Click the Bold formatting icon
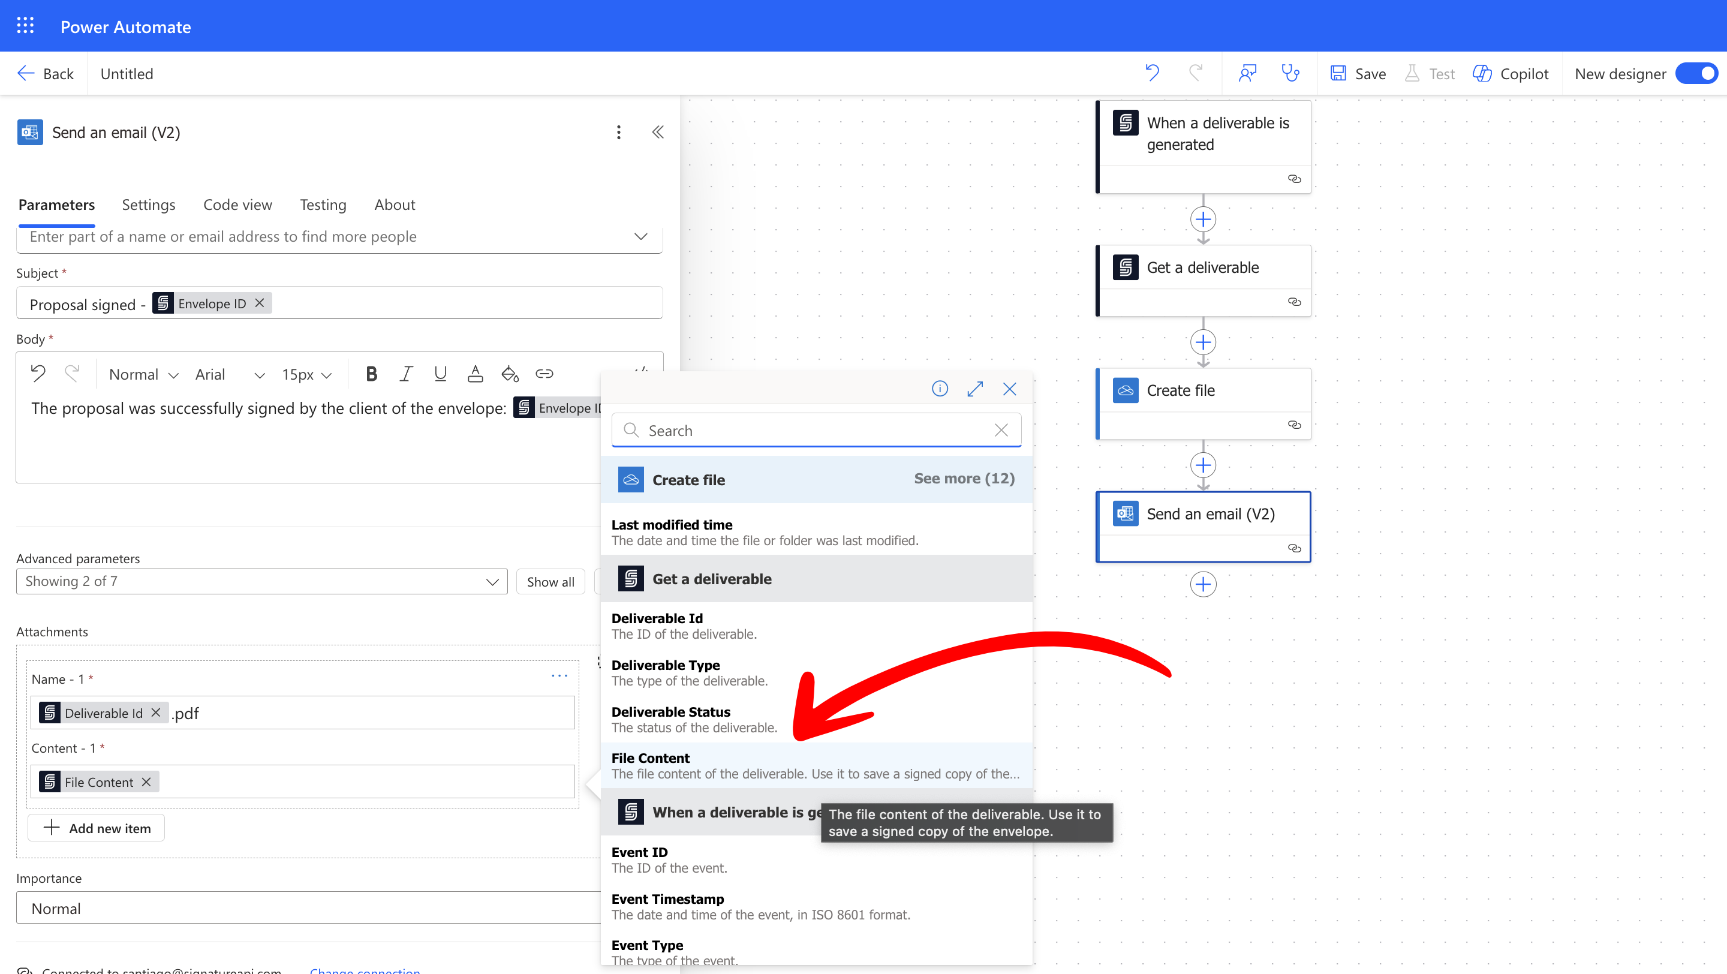 pos(371,374)
